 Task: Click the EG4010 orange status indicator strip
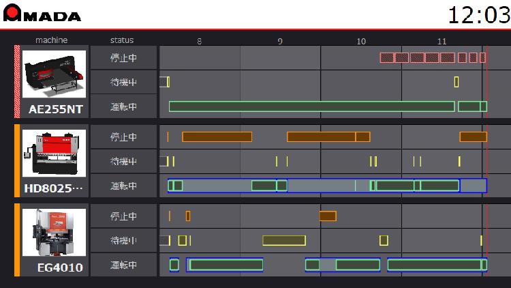point(17,240)
